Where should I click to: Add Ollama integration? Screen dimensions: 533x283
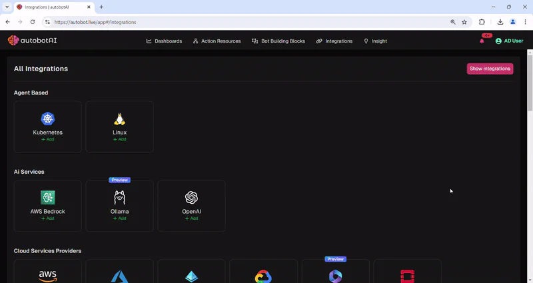120,218
